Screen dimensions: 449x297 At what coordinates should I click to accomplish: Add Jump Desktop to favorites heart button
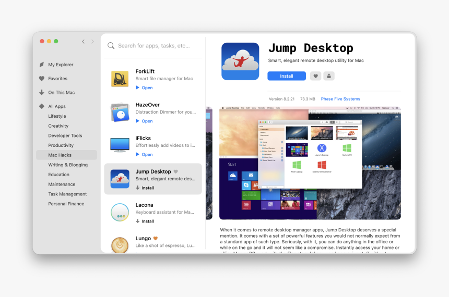315,76
